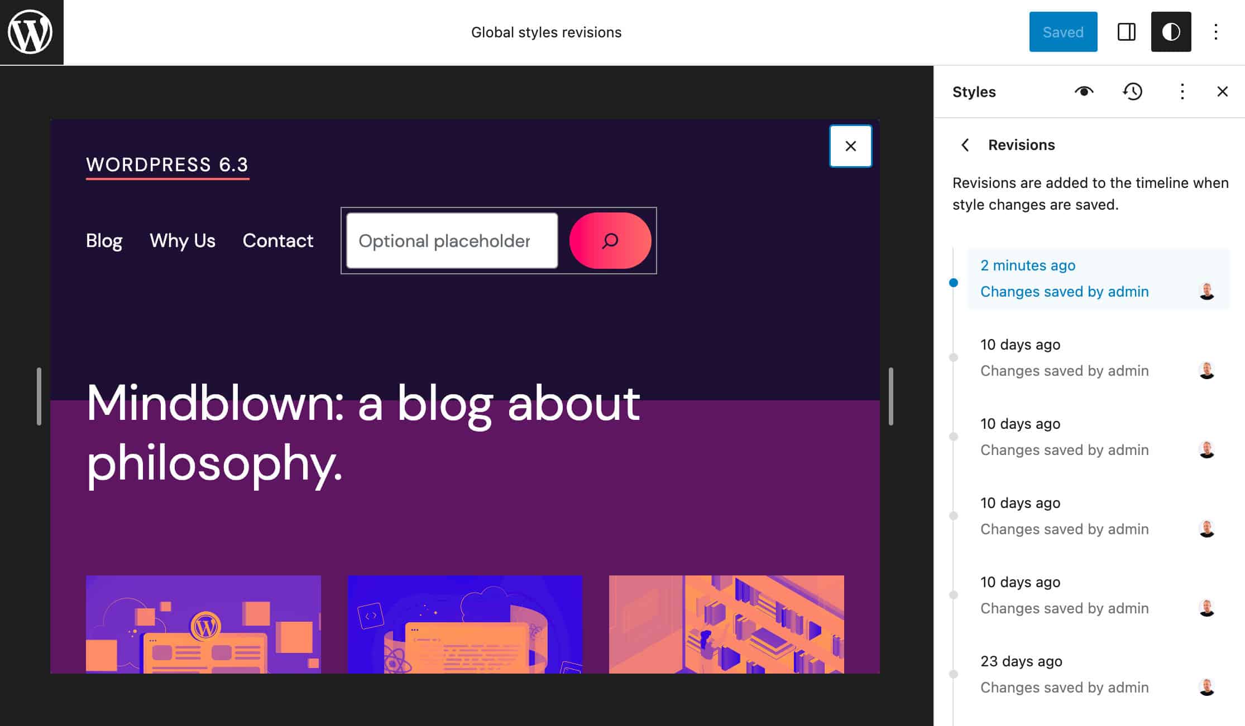Select the Revisions clock icon in Styles panel

tap(1132, 91)
